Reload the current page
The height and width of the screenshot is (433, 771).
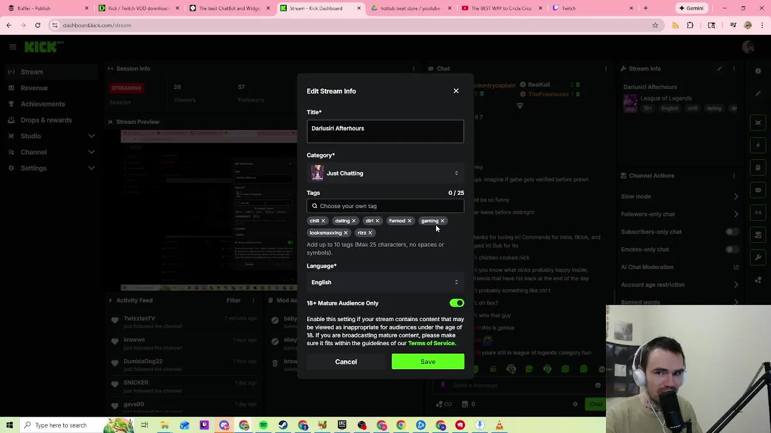coord(37,25)
